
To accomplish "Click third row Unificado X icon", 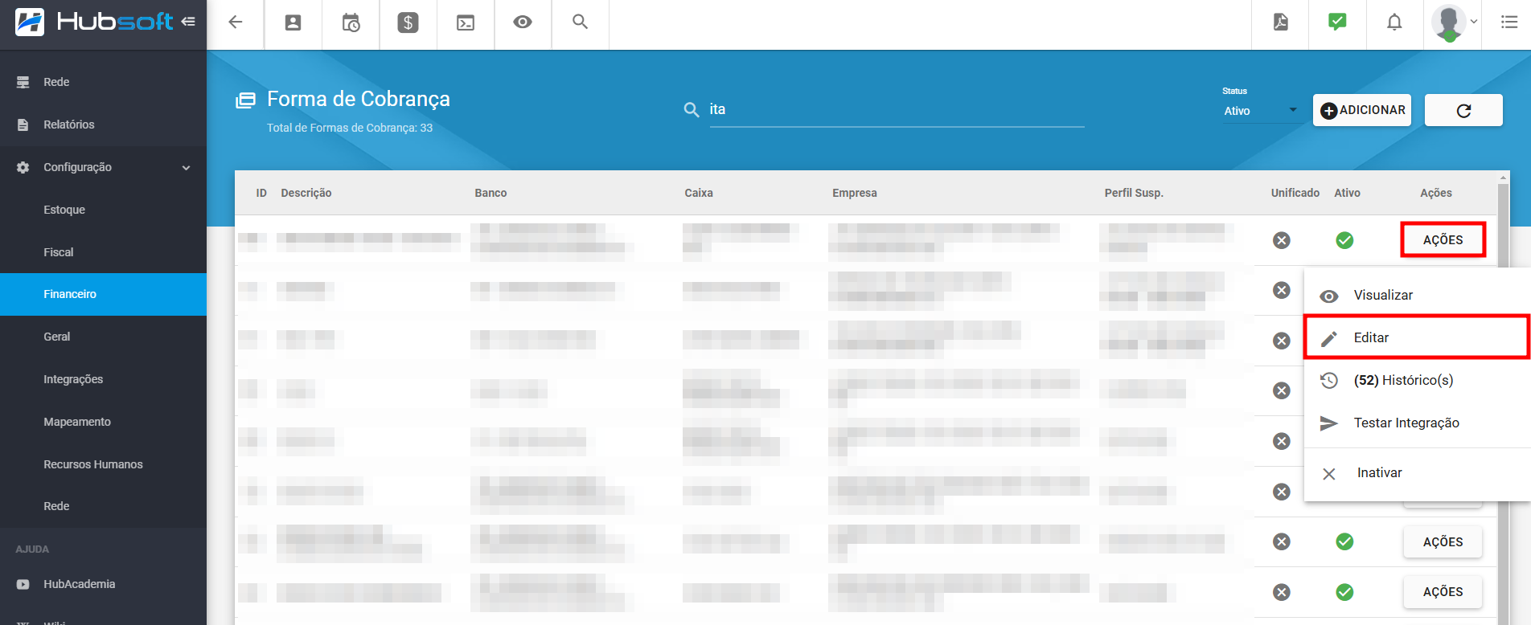I will click(x=1282, y=341).
